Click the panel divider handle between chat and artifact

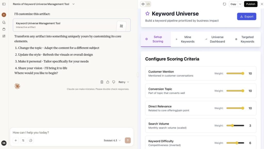138,75
